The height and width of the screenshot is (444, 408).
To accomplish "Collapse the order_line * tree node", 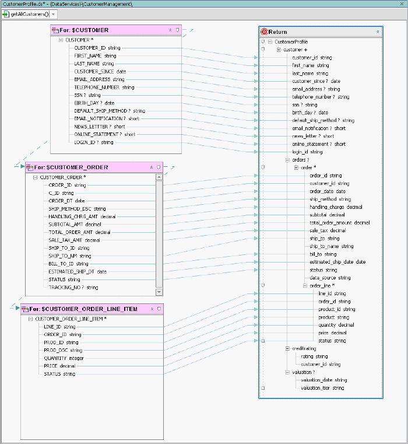I will (x=305, y=286).
